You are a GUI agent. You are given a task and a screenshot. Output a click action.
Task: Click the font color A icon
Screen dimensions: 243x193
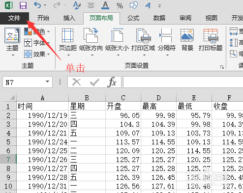105,5
